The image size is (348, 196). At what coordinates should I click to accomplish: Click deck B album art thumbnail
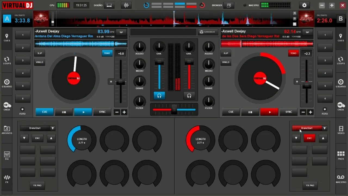(306, 19)
